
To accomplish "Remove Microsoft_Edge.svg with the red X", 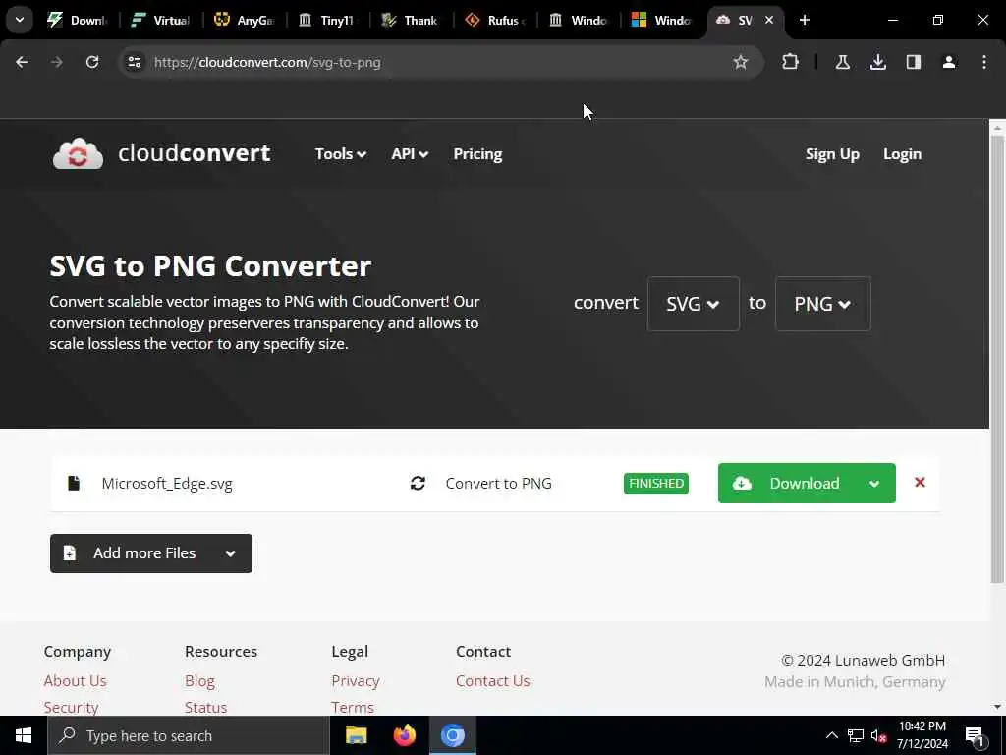I will 920,482.
